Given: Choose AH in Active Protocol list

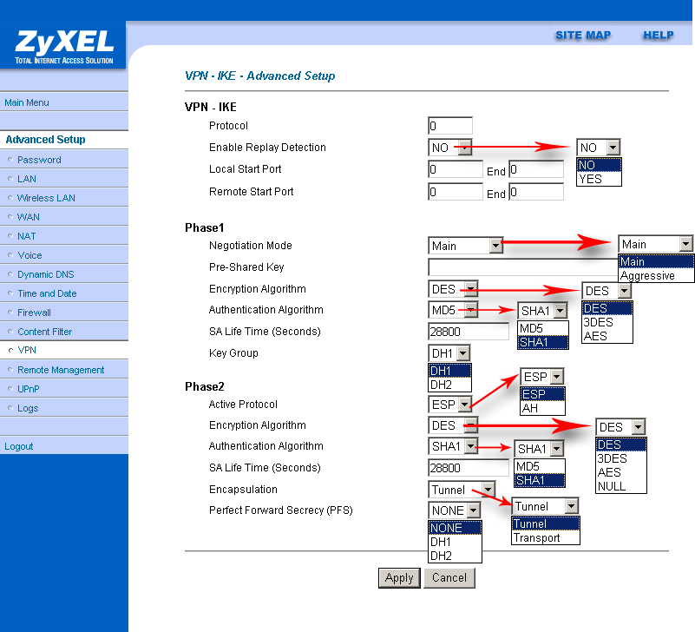Looking at the screenshot, I should [542, 408].
